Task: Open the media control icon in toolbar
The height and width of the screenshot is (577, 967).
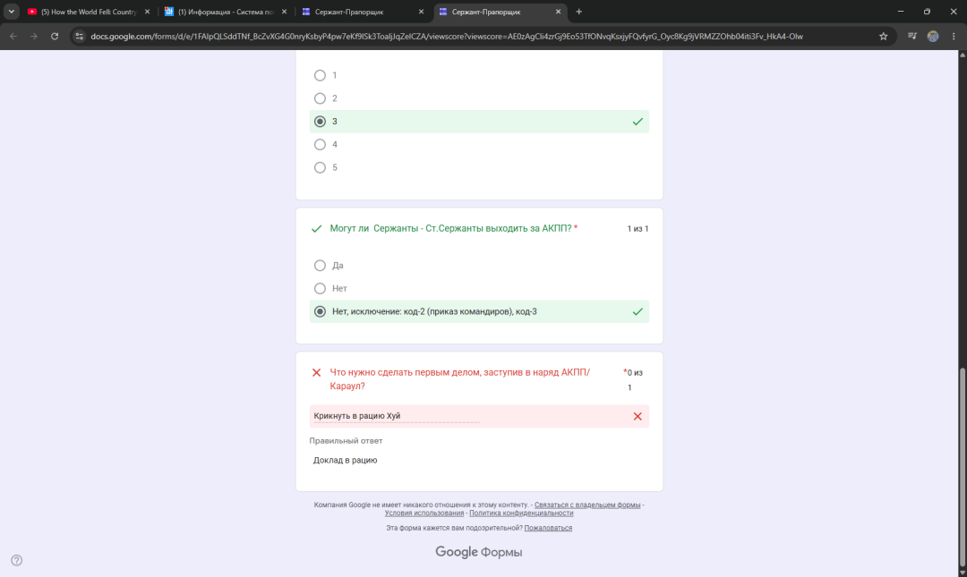Action: pos(912,37)
